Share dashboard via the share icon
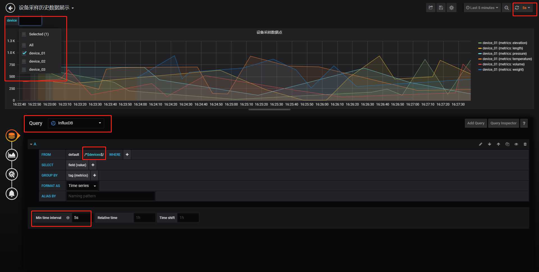 coord(431,8)
